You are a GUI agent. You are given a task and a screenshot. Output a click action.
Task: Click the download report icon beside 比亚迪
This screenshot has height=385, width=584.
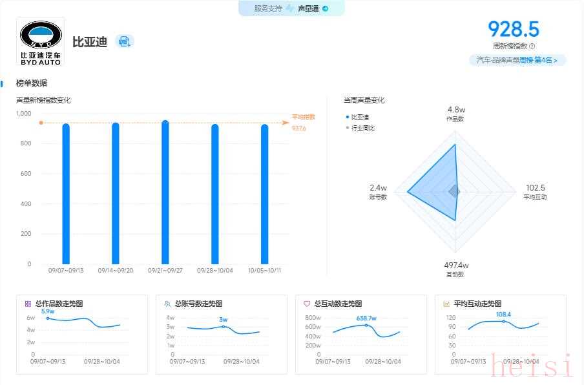(123, 41)
